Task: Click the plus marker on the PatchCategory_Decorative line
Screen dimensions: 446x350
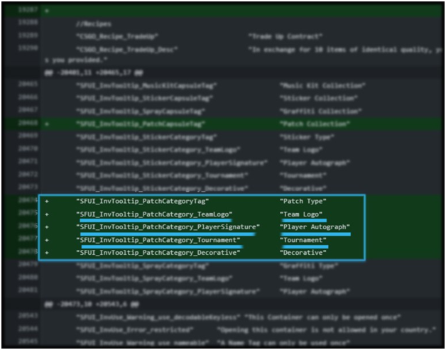Action: coord(47,252)
